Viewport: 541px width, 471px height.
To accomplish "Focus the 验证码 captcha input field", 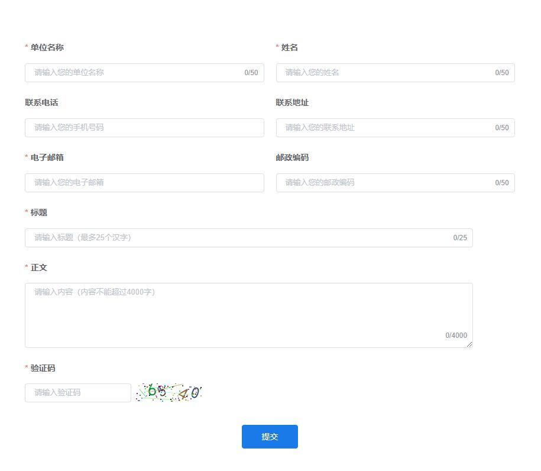I will pos(77,393).
